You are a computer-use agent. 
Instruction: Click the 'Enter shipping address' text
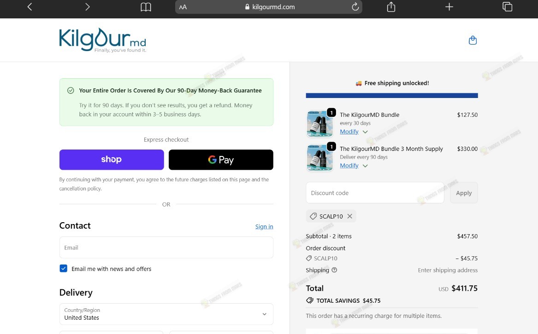448,271
